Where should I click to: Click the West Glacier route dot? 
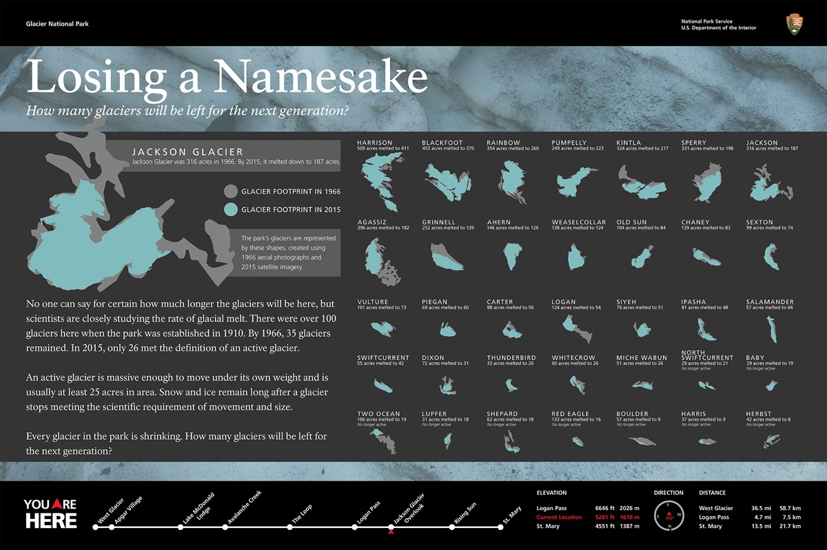click(x=96, y=527)
